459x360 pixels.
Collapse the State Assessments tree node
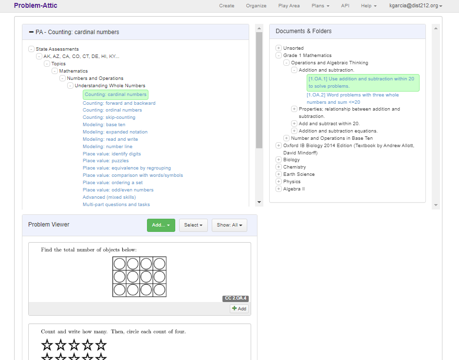tap(31, 49)
